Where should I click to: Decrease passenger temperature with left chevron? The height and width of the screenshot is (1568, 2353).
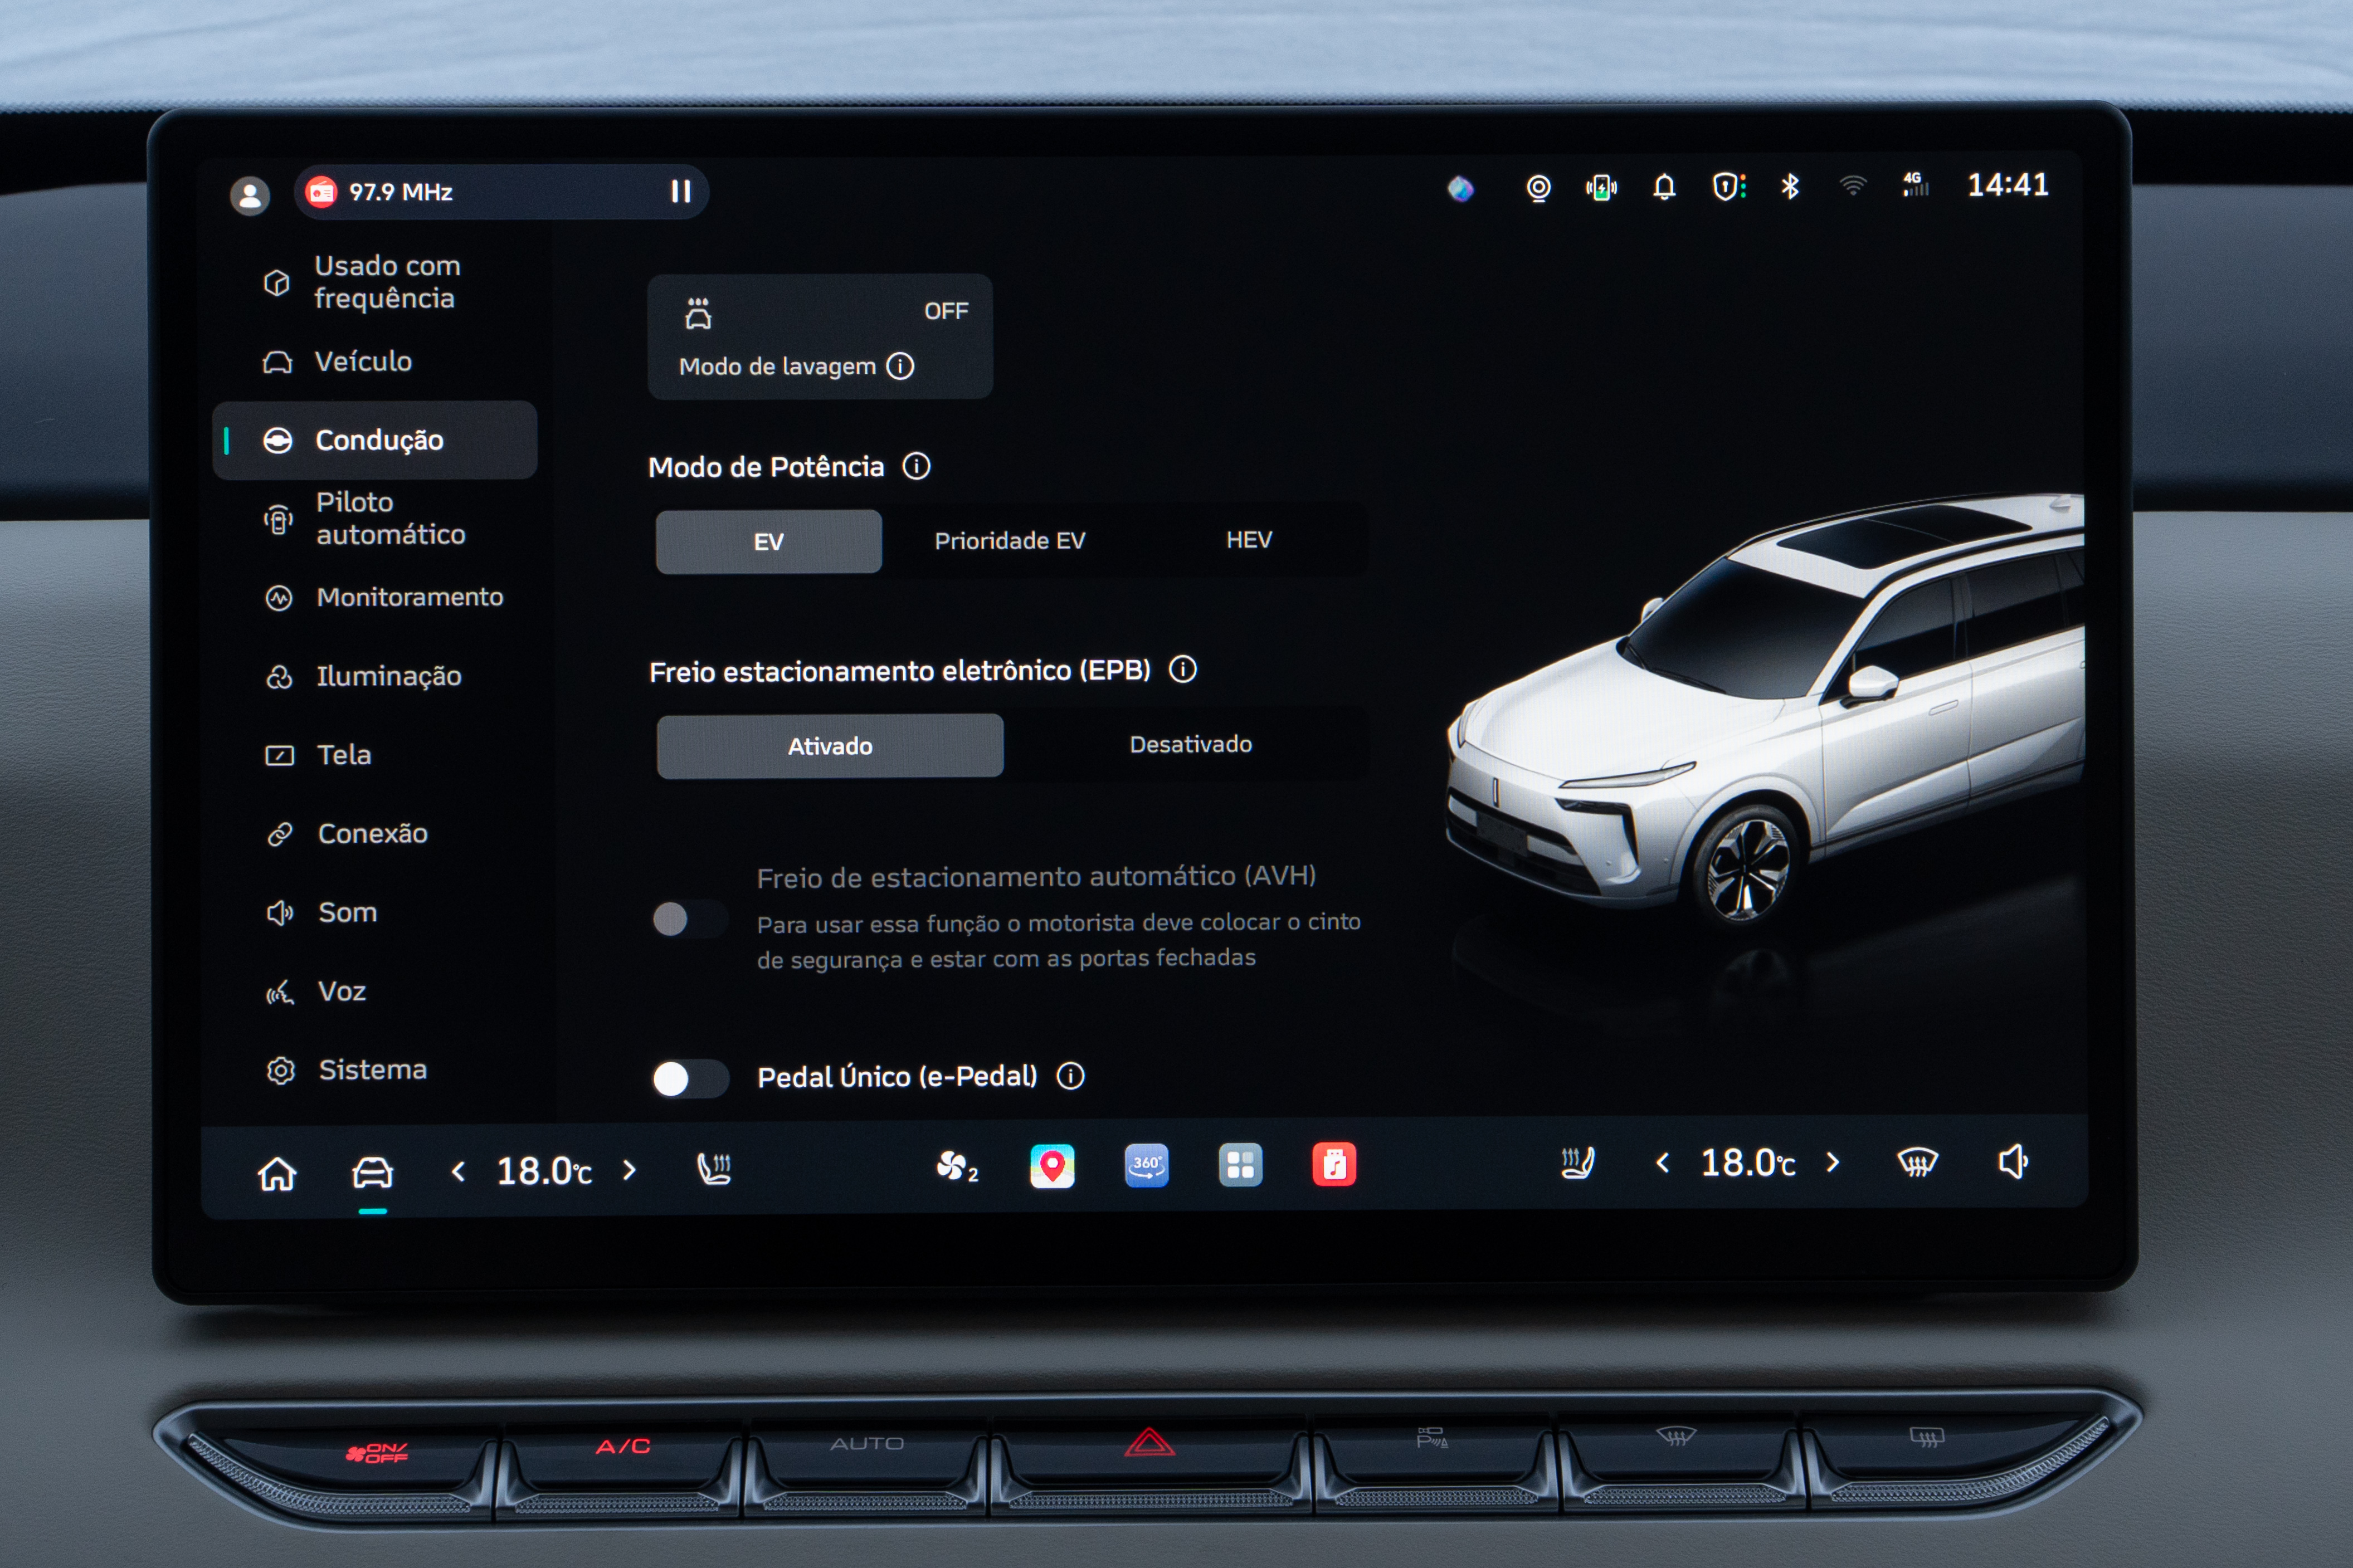pyautogui.click(x=1662, y=1163)
